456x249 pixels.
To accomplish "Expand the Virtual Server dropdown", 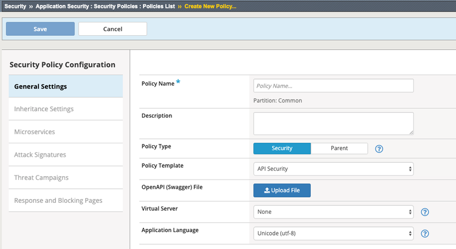I will pyautogui.click(x=333, y=212).
